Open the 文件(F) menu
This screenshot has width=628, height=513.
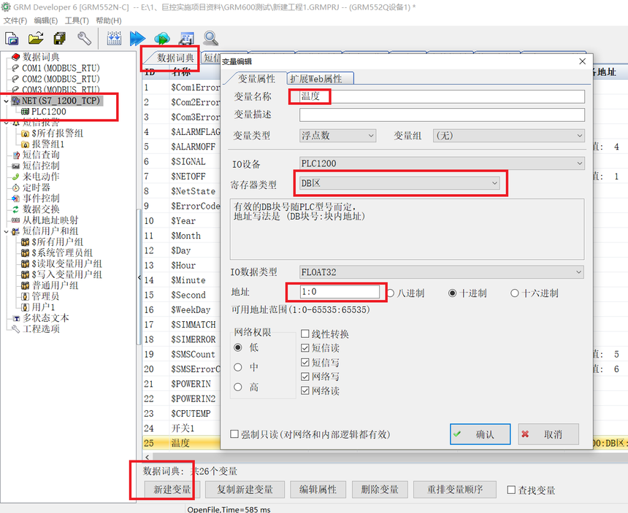(x=15, y=20)
